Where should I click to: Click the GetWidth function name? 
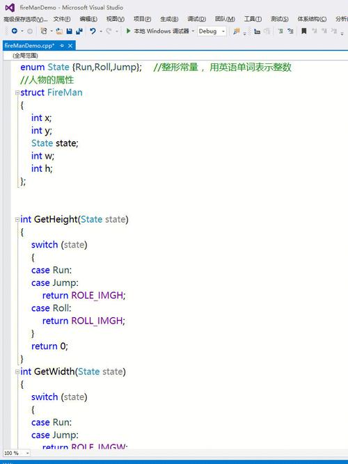[x=54, y=371]
